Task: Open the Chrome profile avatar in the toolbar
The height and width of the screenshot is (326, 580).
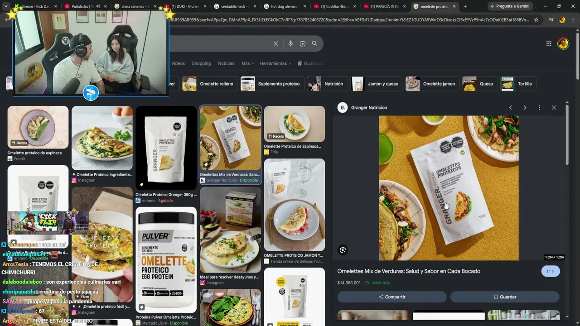Action: pyautogui.click(x=562, y=20)
